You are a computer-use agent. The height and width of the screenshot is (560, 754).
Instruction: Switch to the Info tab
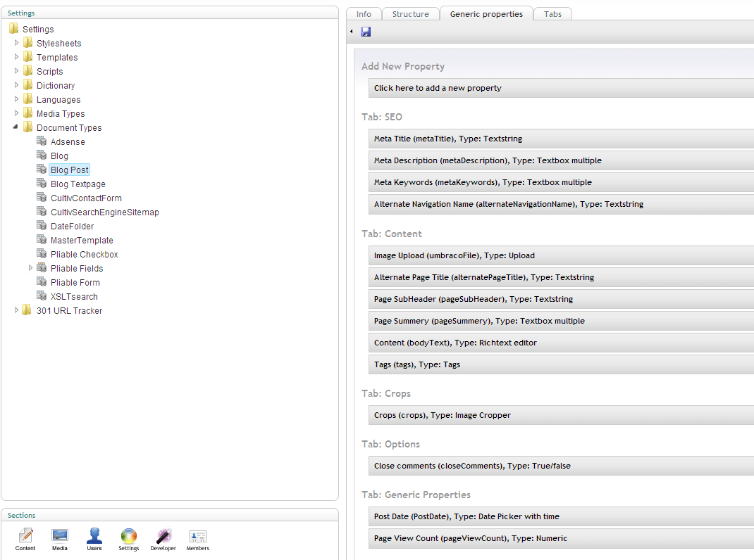click(364, 14)
